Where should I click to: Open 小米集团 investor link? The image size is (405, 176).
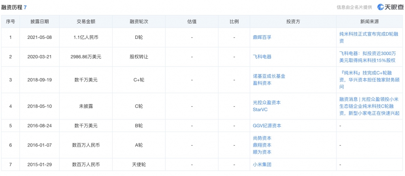(262, 164)
